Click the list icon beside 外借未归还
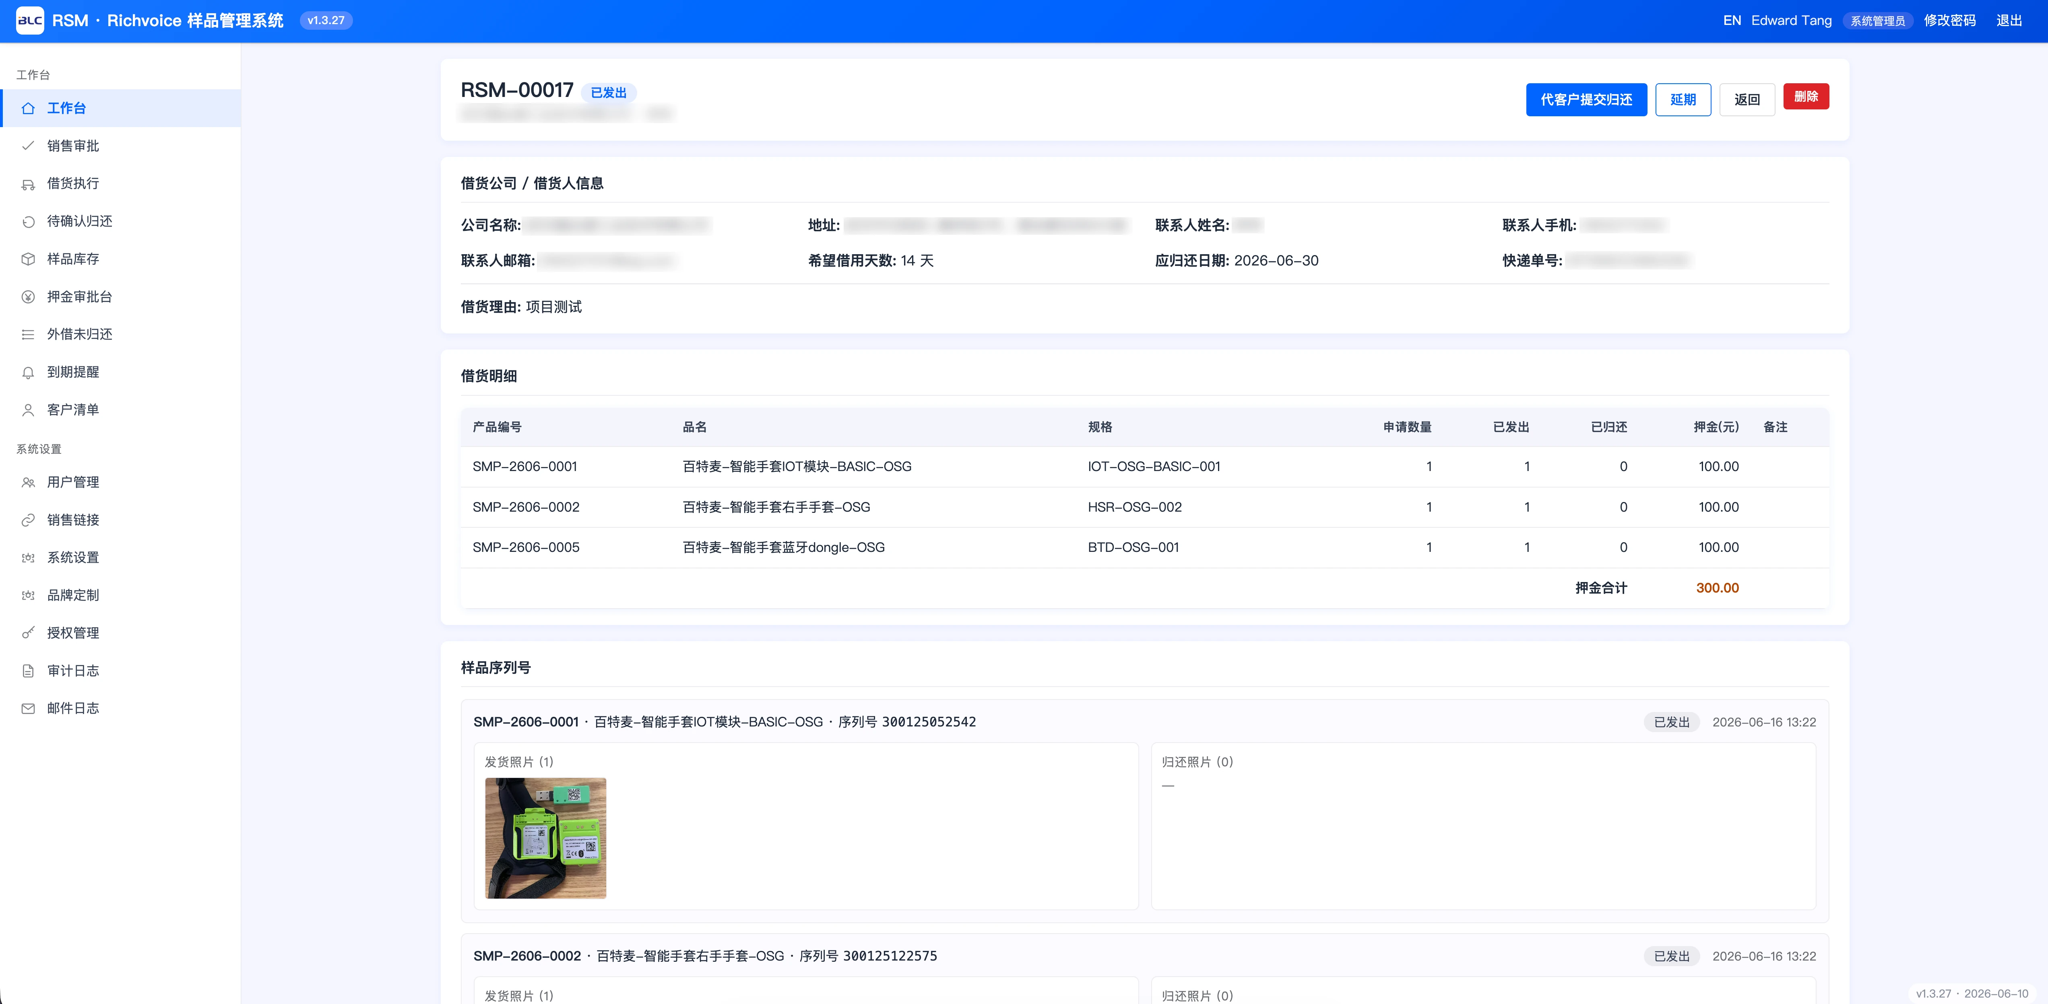The height and width of the screenshot is (1004, 2048). tap(28, 334)
